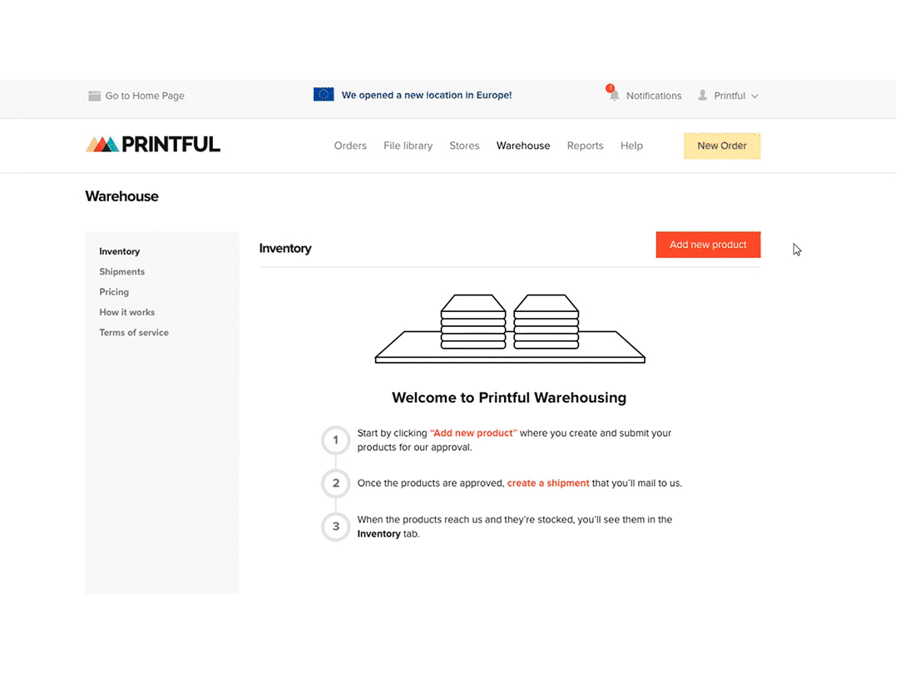The height and width of the screenshot is (674, 915).
Task: Click the create a shipment link
Action: pos(548,483)
